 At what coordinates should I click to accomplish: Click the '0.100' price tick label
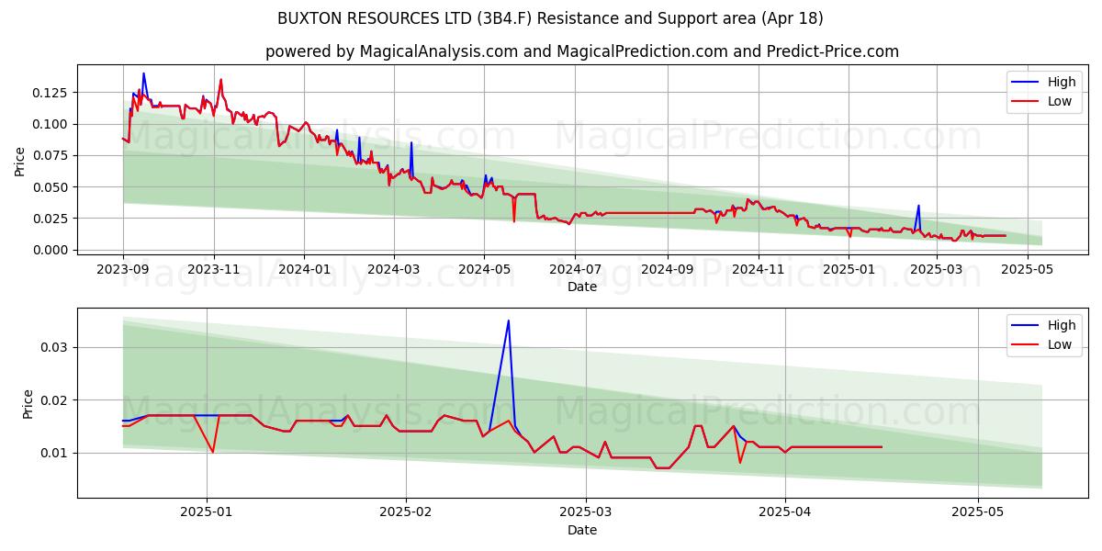pyautogui.click(x=51, y=124)
